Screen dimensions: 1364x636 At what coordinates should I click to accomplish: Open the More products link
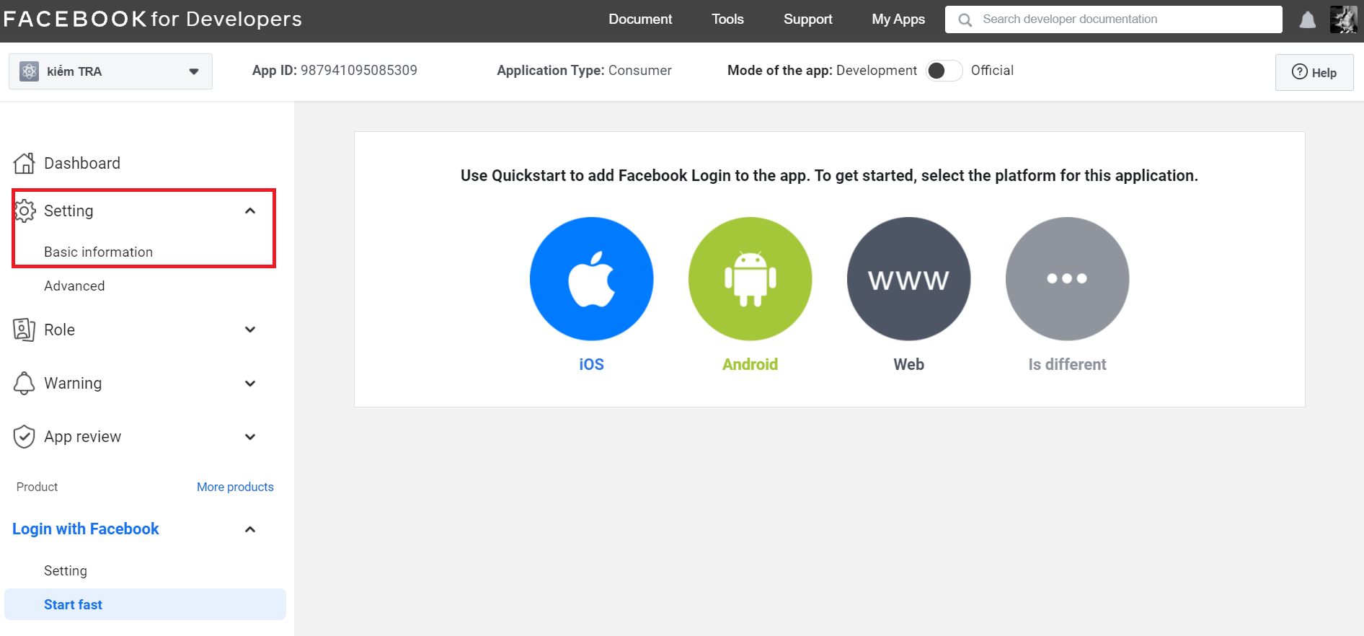(x=235, y=487)
